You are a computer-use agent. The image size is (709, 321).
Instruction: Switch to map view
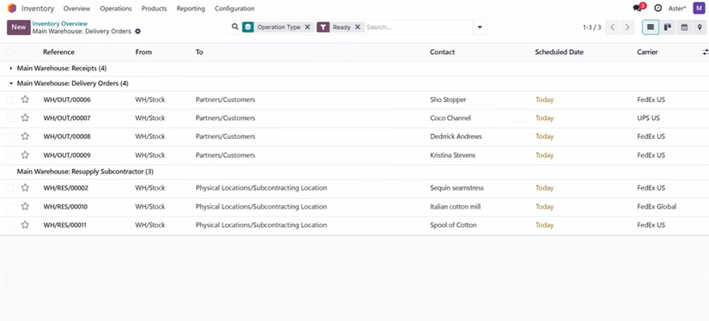point(700,27)
